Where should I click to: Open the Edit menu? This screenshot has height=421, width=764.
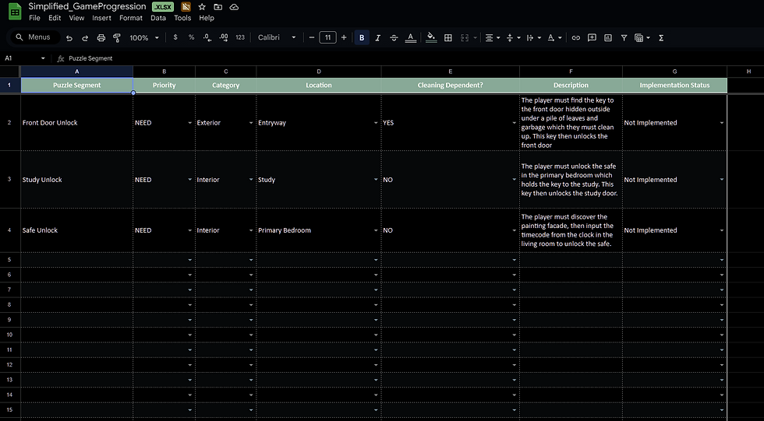[55, 18]
